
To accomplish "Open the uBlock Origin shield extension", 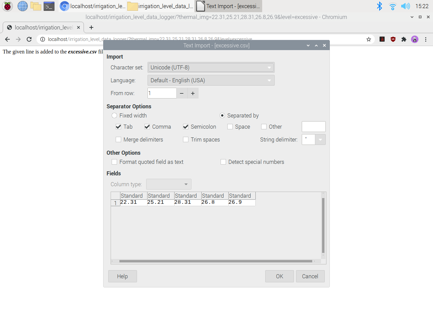I will click(x=393, y=39).
